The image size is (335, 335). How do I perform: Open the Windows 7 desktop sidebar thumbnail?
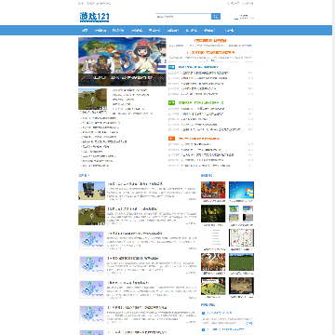click(241, 190)
